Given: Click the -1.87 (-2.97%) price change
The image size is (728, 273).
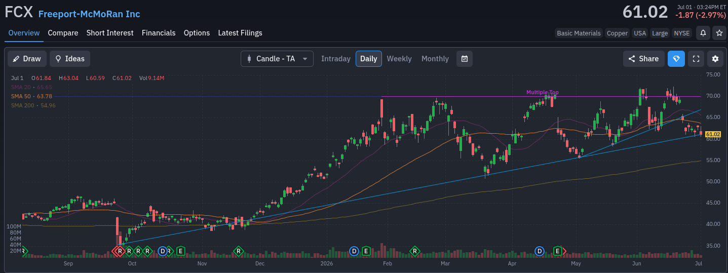Looking at the screenshot, I should tap(701, 15).
